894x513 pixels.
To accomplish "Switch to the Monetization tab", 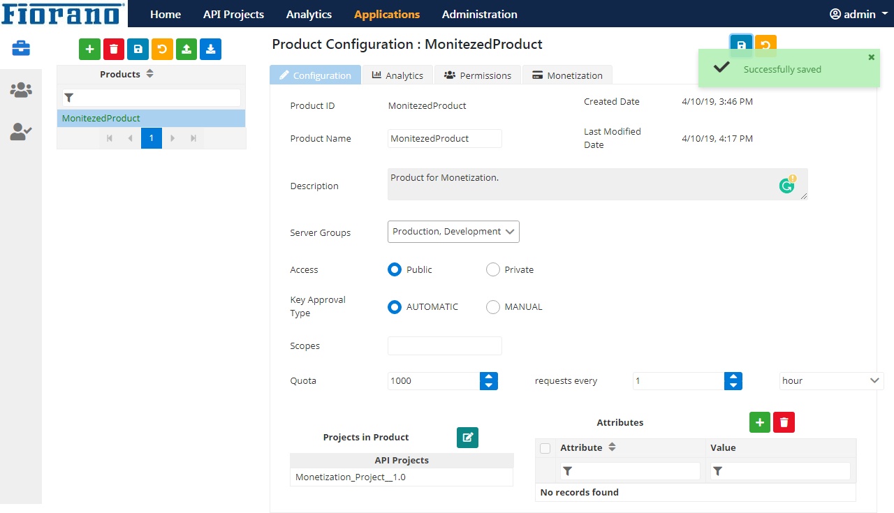I will [567, 75].
